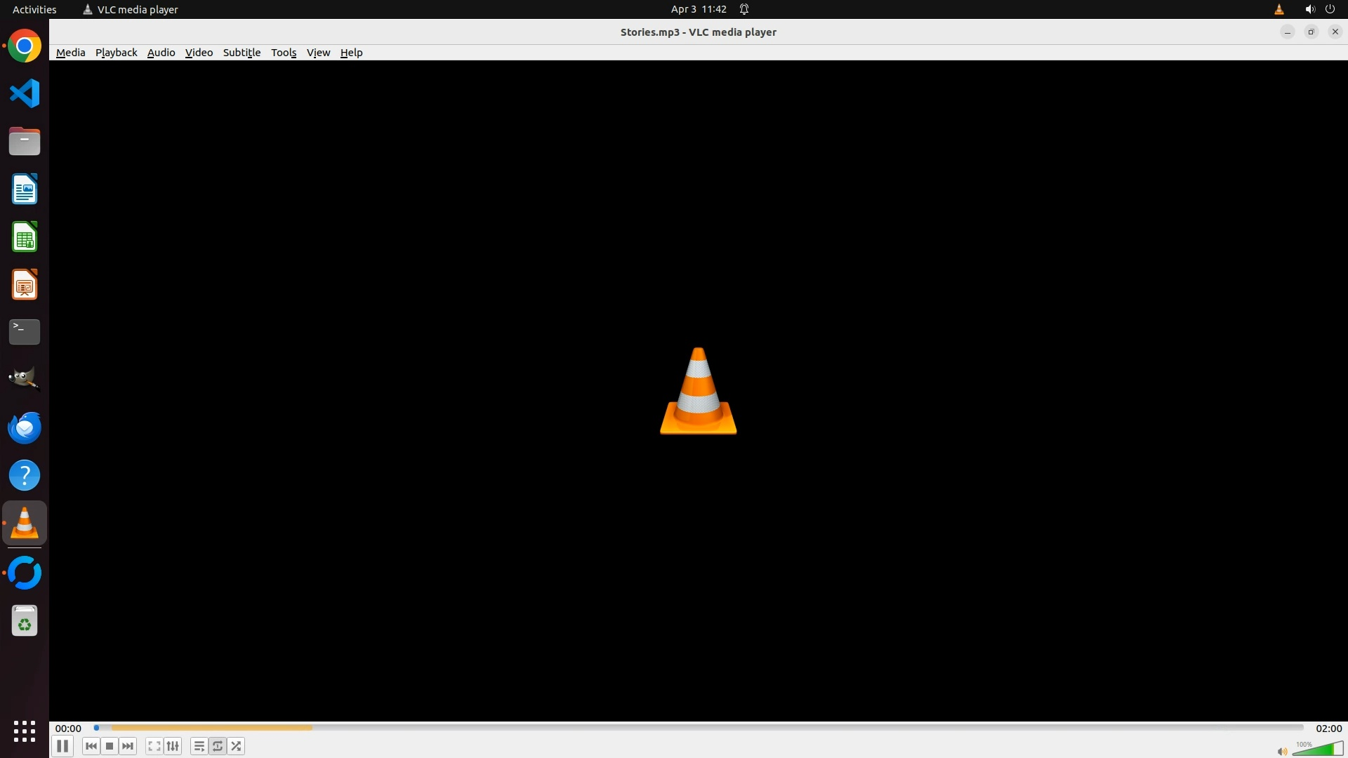This screenshot has width=1348, height=758.
Task: Toggle fullscreen video mode
Action: pyautogui.click(x=154, y=746)
